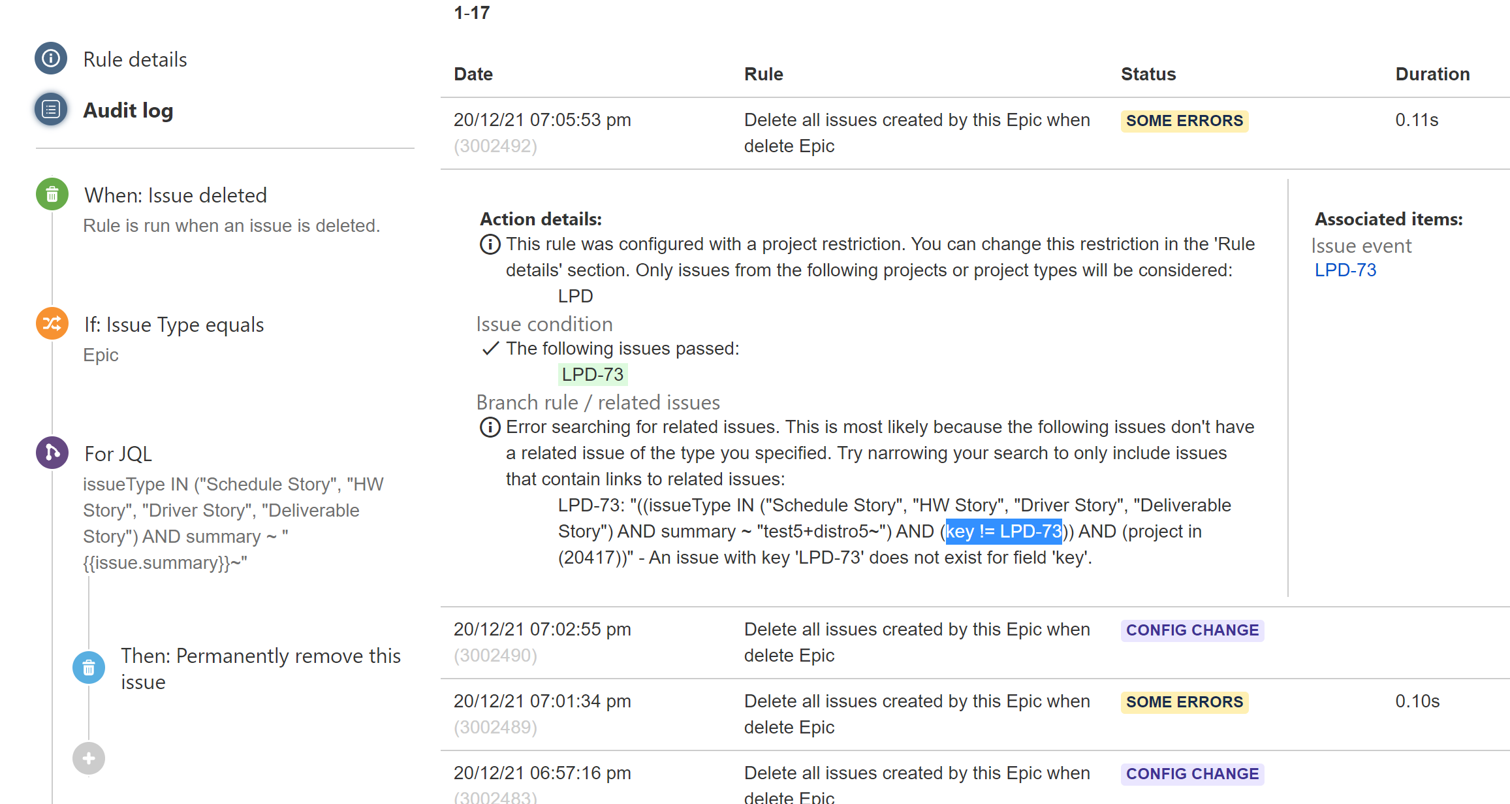Click the first SOME ERRORS status badge
The height and width of the screenshot is (804, 1510).
coord(1184,121)
